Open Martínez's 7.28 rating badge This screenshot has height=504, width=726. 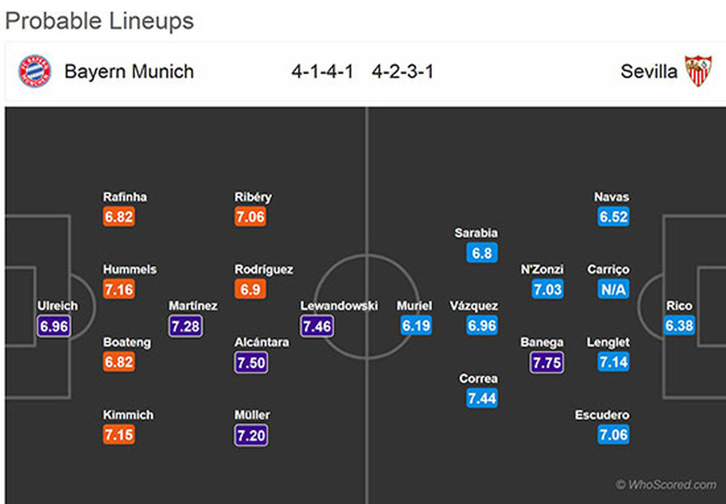pyautogui.click(x=185, y=326)
